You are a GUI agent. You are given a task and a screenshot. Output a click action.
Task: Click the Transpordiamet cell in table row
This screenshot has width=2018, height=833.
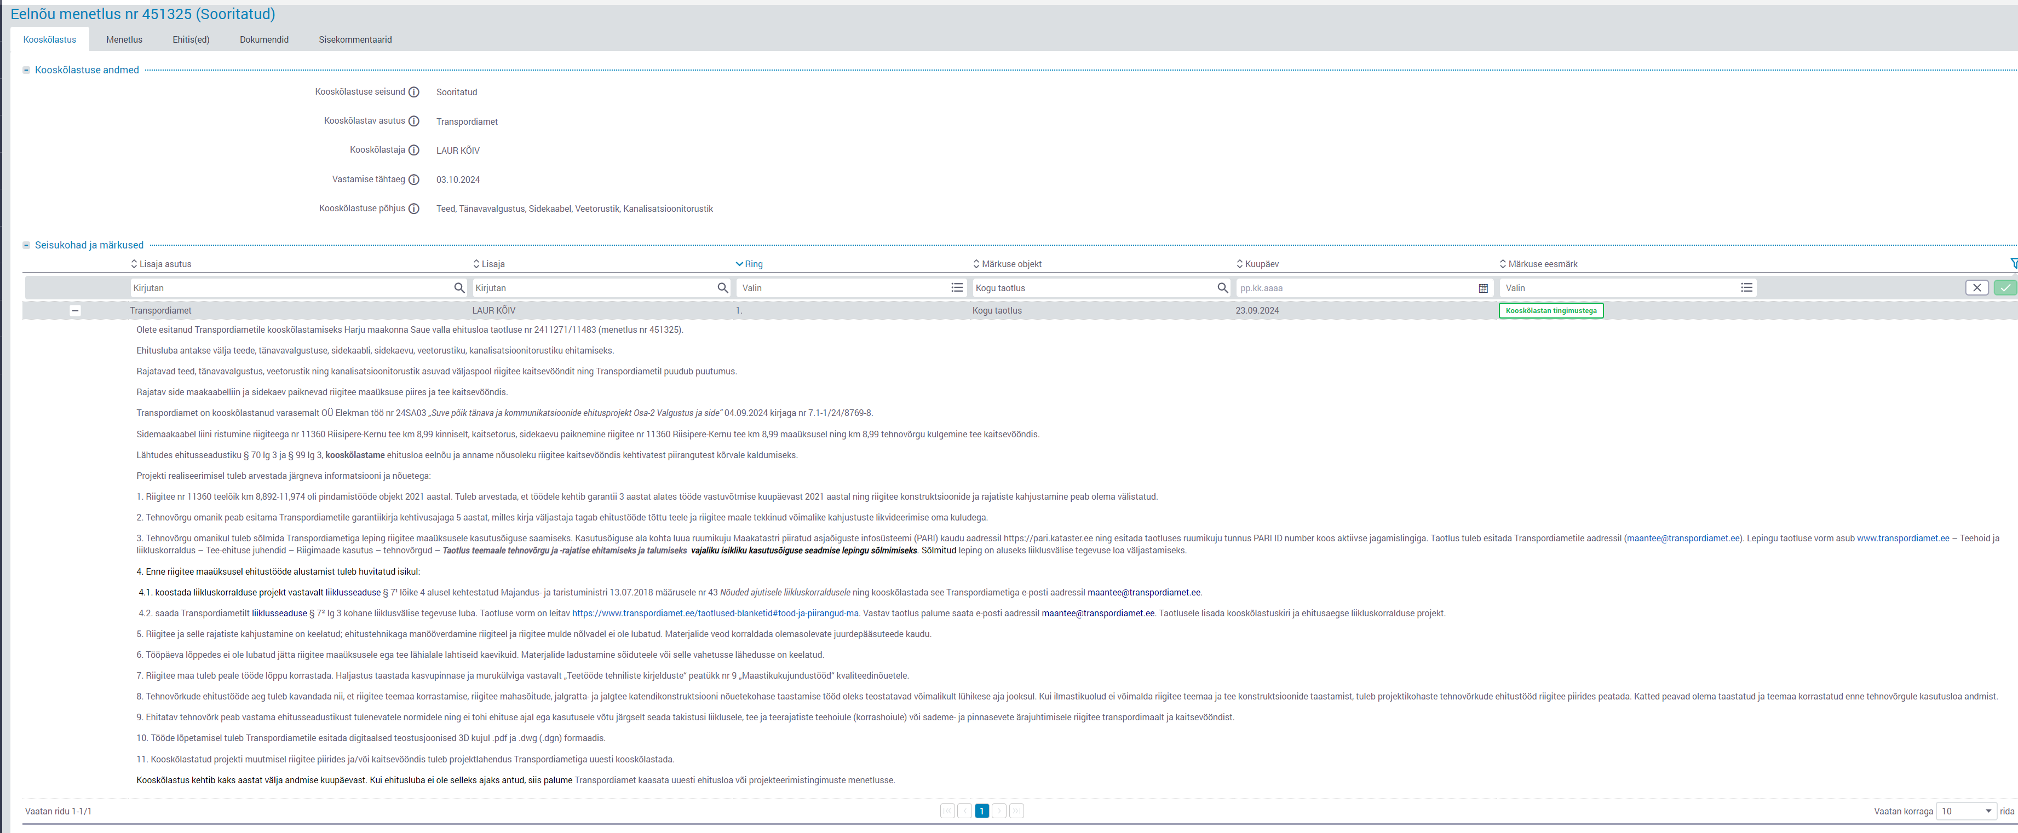(x=160, y=311)
